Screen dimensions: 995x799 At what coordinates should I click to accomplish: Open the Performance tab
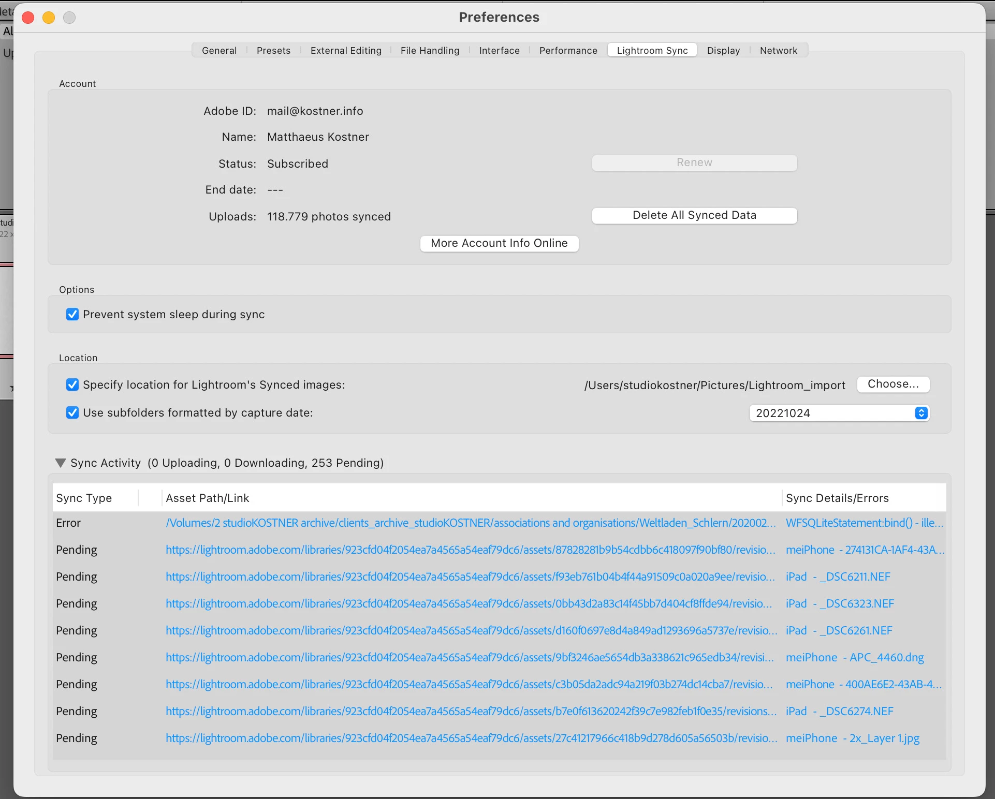coord(568,51)
